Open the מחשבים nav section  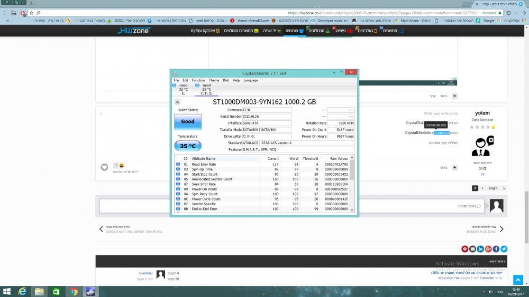pyautogui.click(x=393, y=31)
